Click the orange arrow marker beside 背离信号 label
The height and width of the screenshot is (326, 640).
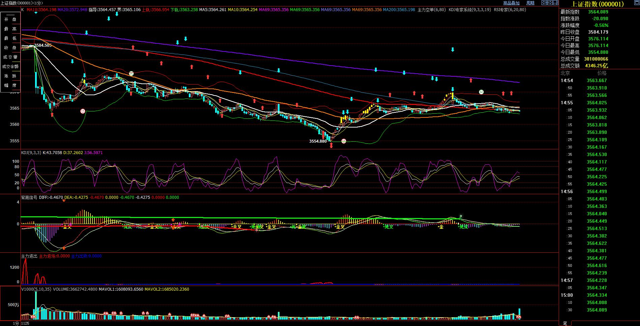64,200
